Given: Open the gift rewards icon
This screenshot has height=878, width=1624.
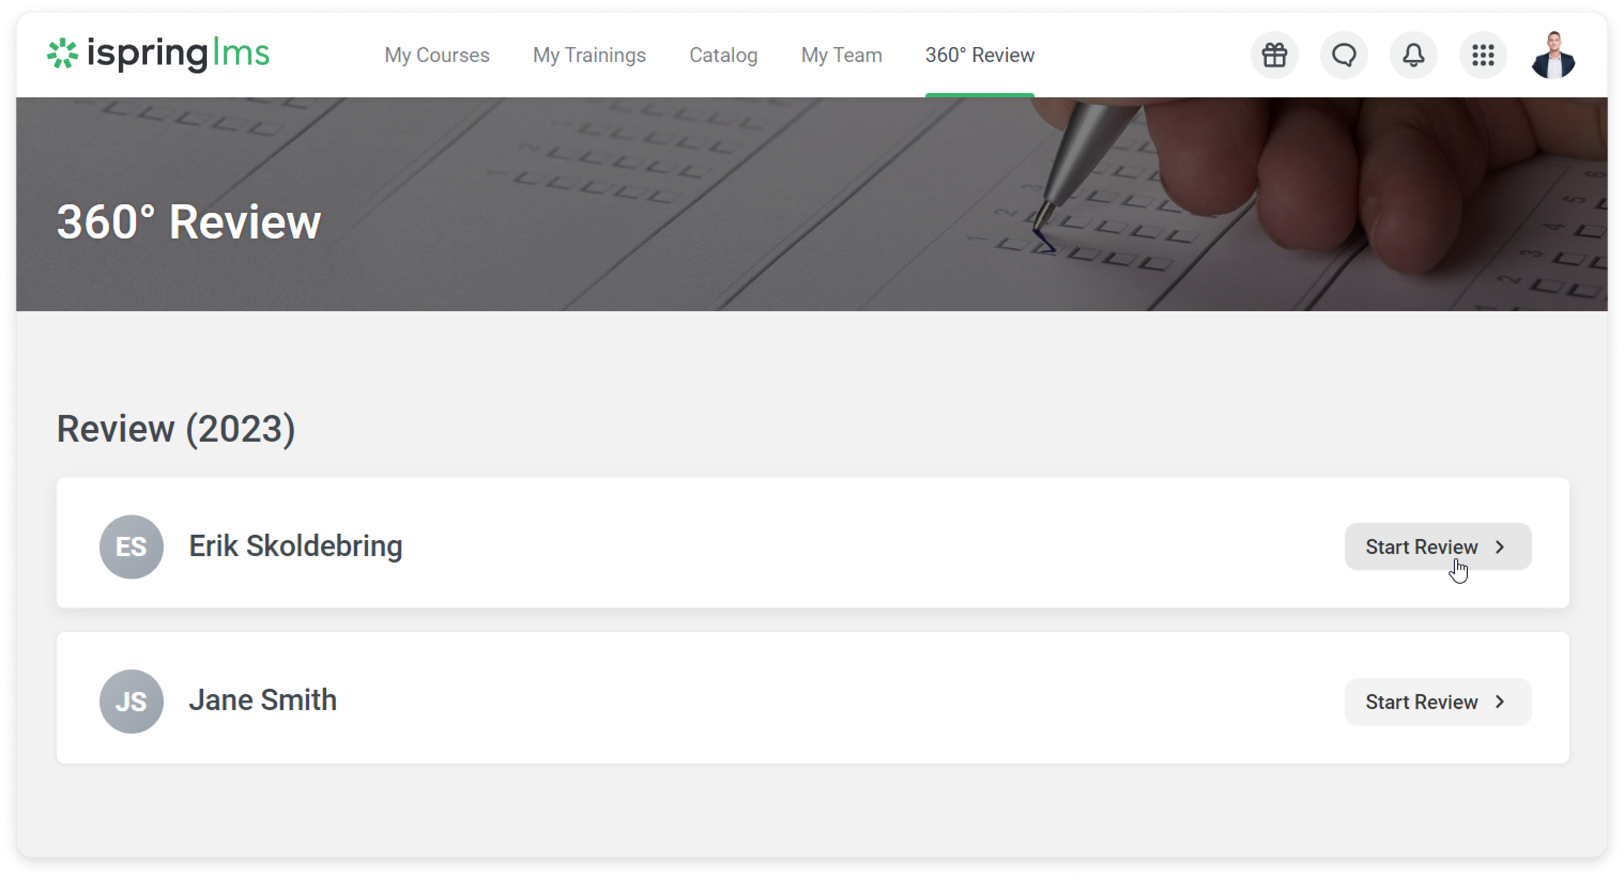Looking at the screenshot, I should tap(1274, 55).
